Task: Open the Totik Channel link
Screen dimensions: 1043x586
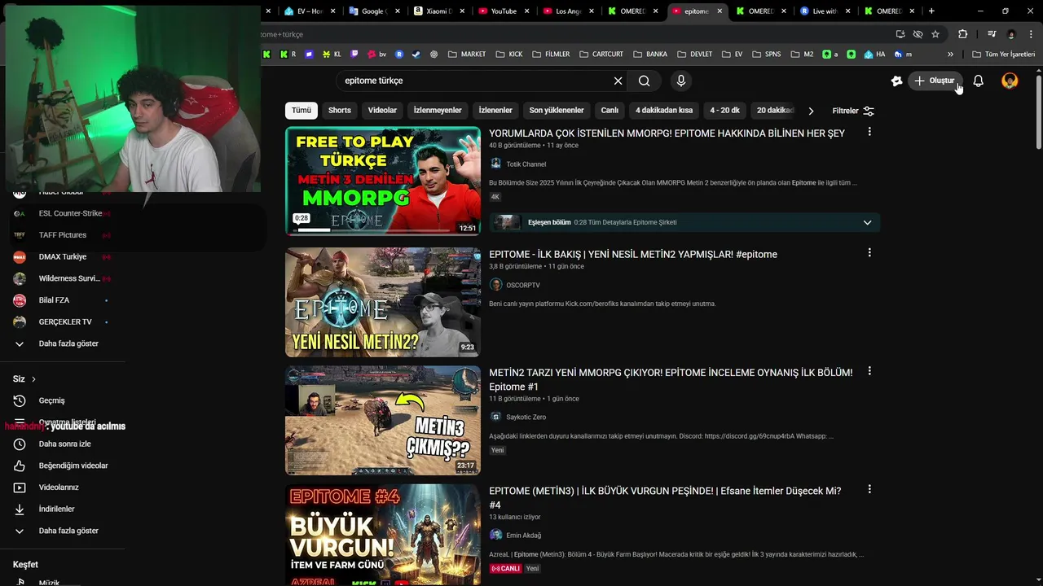Action: [x=526, y=164]
